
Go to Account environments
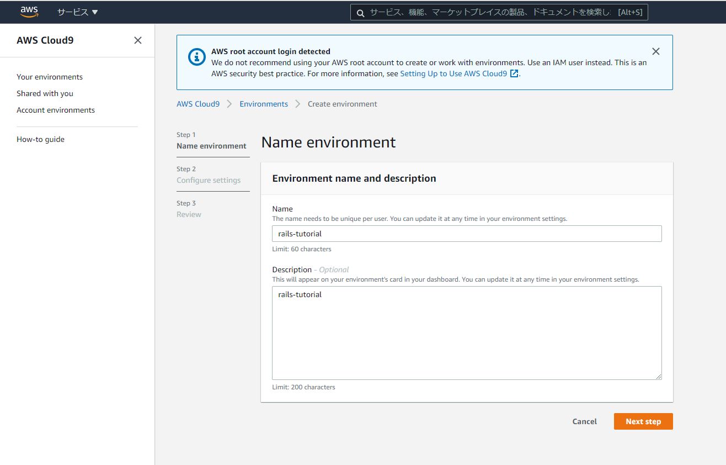click(56, 110)
